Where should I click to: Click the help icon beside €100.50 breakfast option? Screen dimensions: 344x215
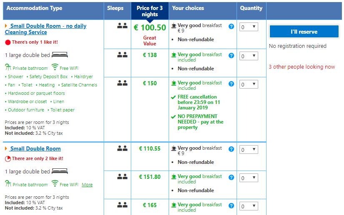pyautogui.click(x=232, y=27)
